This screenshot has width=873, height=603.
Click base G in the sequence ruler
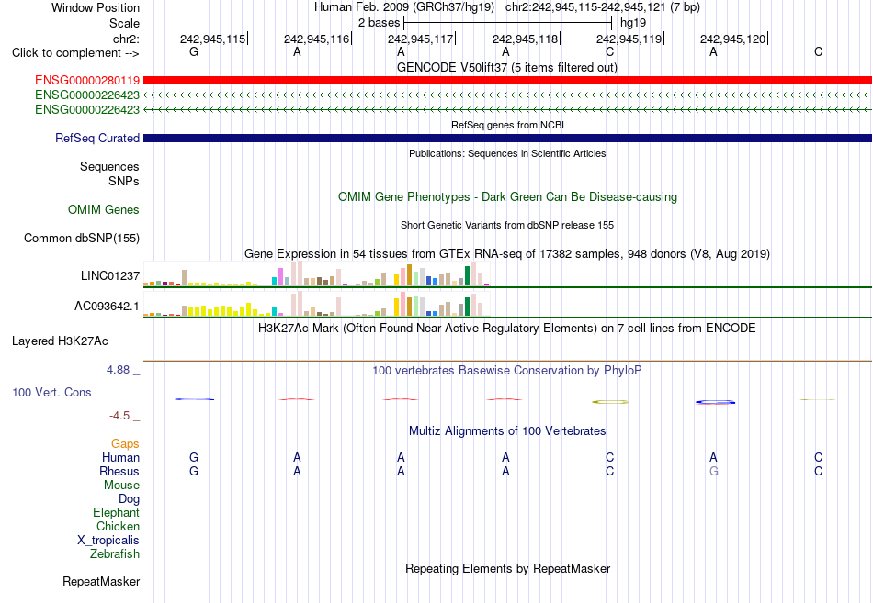click(x=194, y=51)
